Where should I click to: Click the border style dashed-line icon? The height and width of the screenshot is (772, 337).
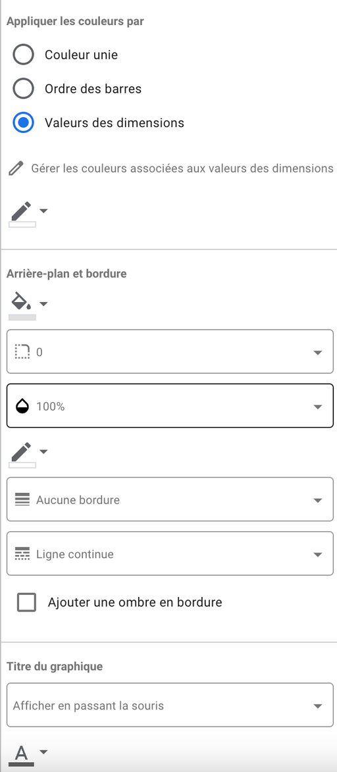pos(22,554)
